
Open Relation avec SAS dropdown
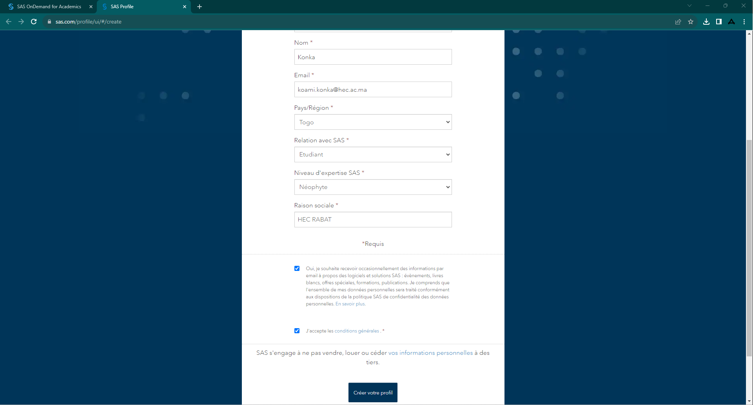point(373,154)
